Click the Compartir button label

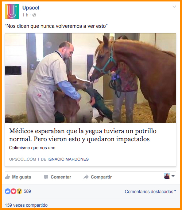tap(101, 177)
